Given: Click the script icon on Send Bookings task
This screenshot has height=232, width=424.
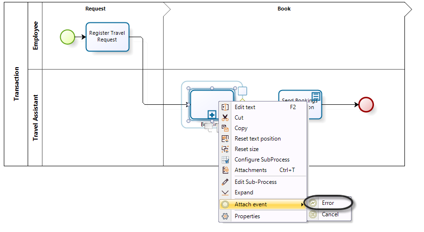Looking at the screenshot, I should pos(316,96).
